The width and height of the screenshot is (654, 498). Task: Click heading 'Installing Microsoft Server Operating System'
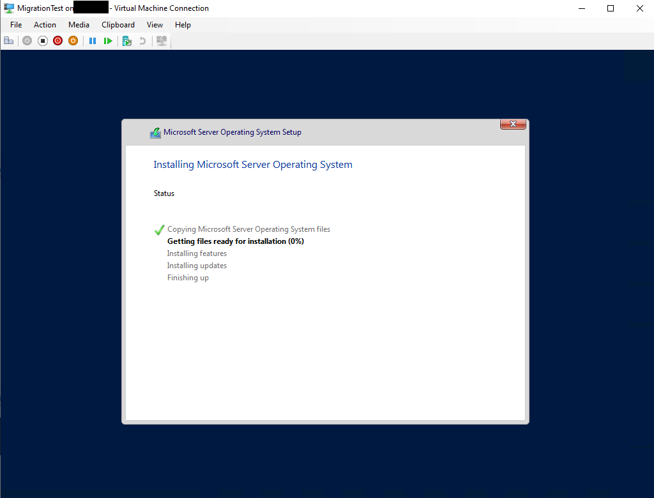click(x=253, y=165)
